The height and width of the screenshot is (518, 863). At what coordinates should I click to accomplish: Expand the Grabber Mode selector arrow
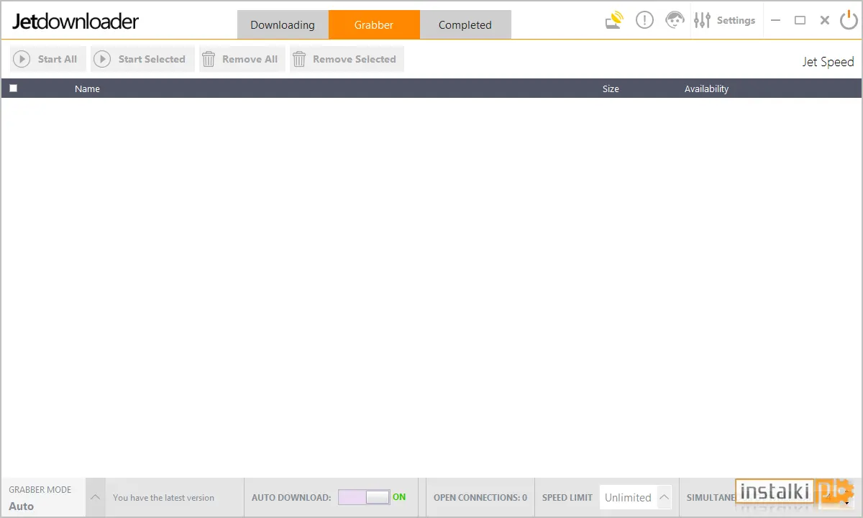[x=95, y=497]
